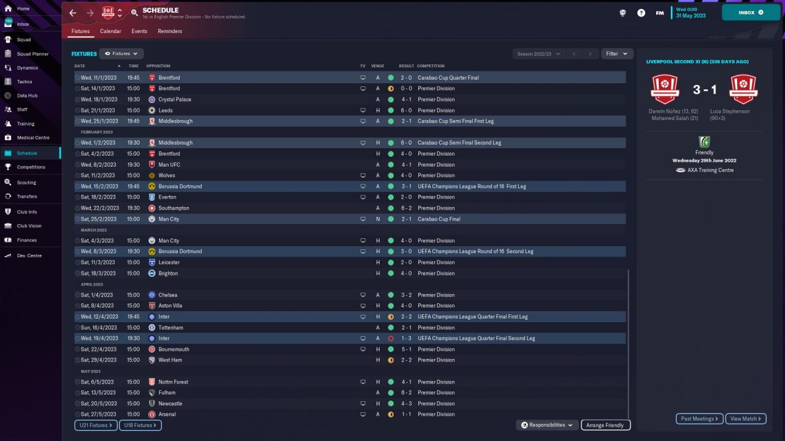
Task: Click the AXA Training Centre venue link
Action: pyautogui.click(x=710, y=170)
